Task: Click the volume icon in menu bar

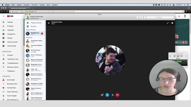Action: pyautogui.click(x=170, y=5)
